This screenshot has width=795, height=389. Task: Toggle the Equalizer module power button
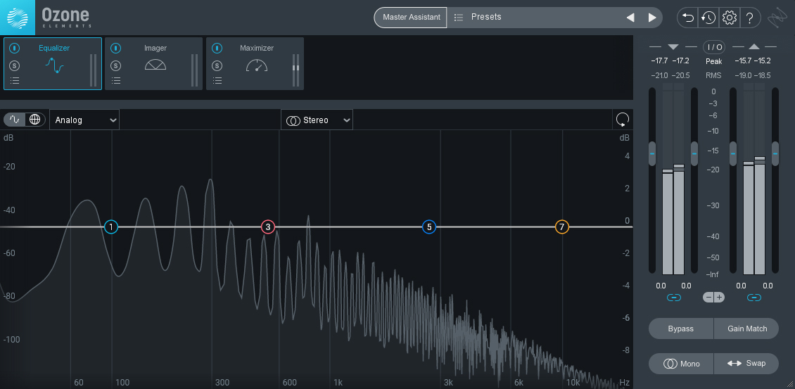pos(15,49)
